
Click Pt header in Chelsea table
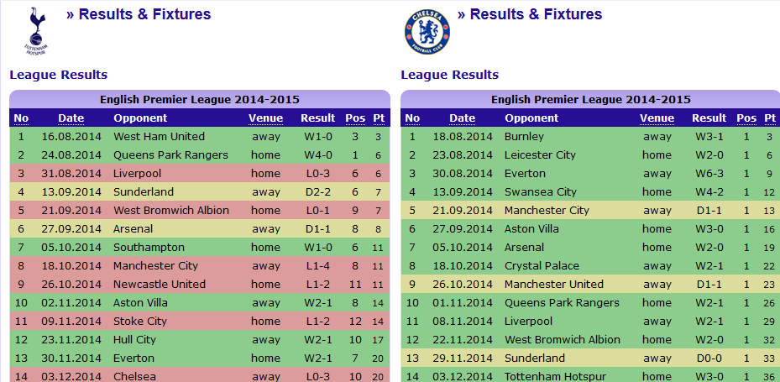(770, 118)
